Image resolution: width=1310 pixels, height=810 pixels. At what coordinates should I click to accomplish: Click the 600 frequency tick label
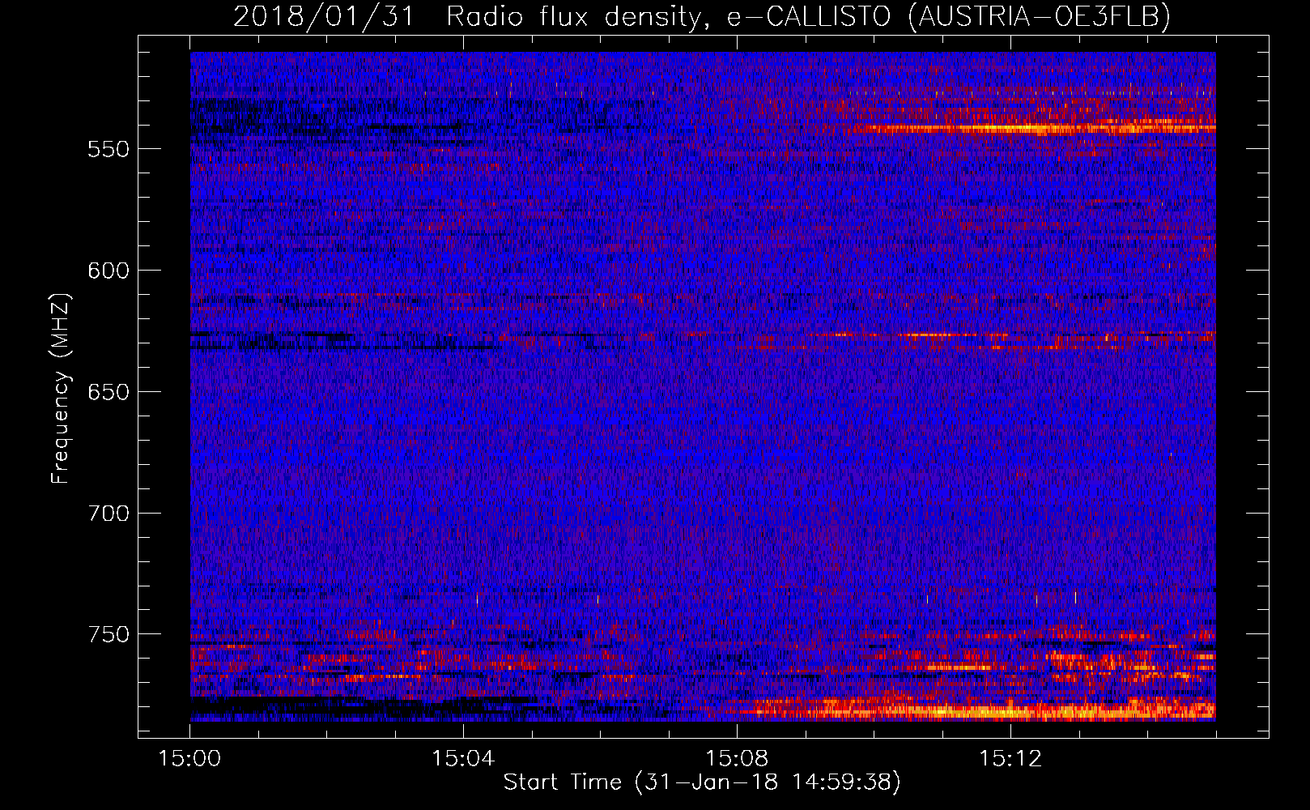(x=108, y=271)
